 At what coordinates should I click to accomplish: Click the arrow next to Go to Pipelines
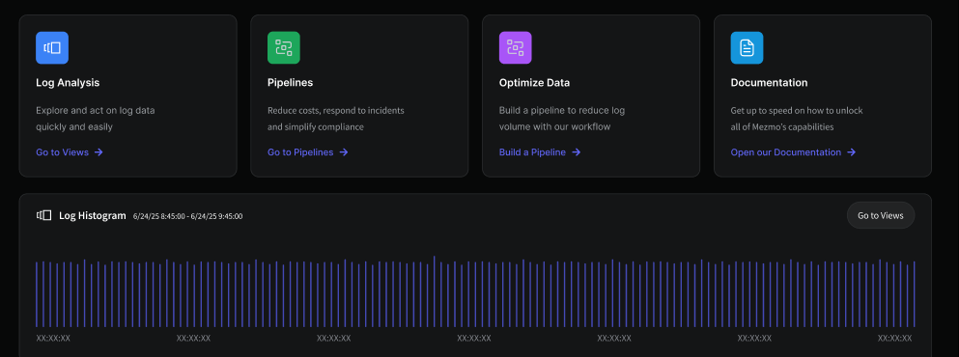(344, 152)
